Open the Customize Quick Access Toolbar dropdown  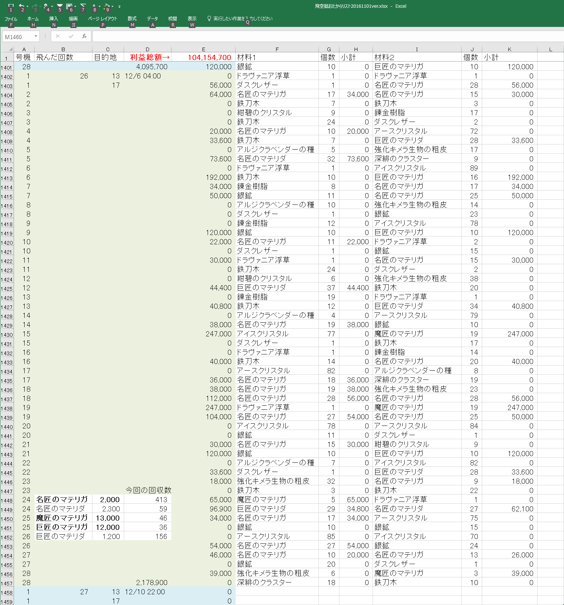click(119, 7)
